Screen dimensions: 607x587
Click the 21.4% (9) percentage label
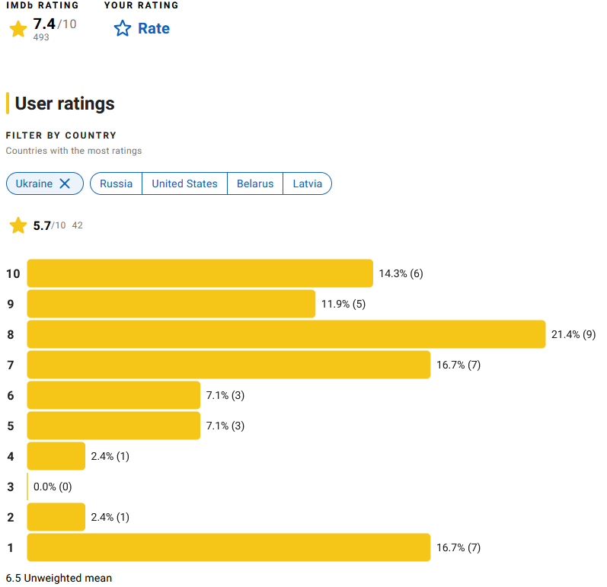(x=573, y=334)
